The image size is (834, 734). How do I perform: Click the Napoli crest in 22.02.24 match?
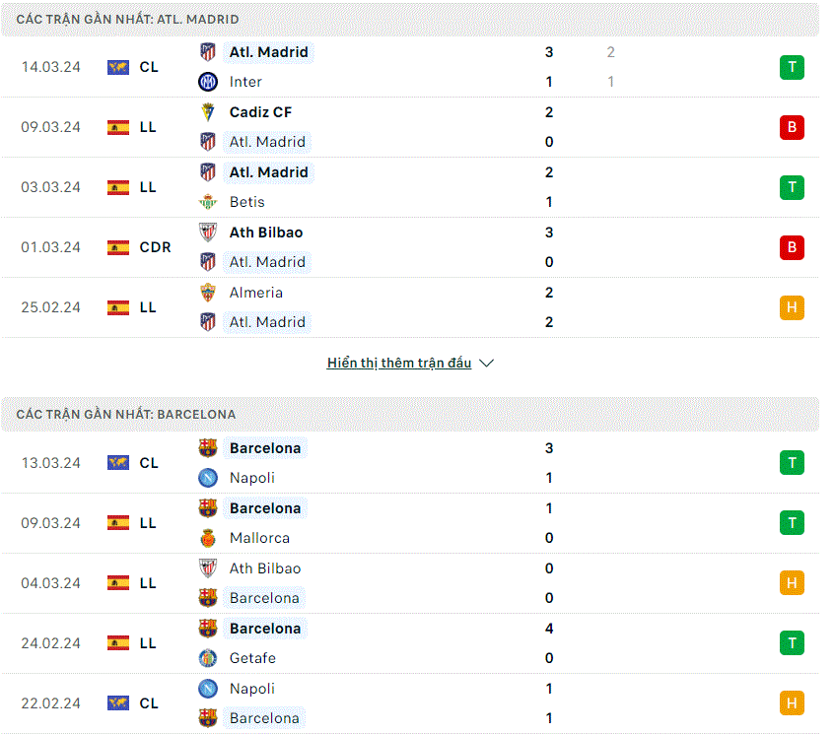(207, 689)
